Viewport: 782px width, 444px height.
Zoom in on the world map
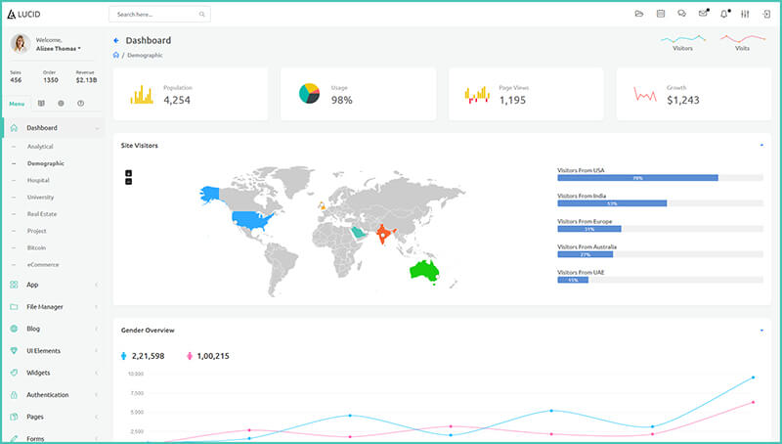click(x=128, y=173)
